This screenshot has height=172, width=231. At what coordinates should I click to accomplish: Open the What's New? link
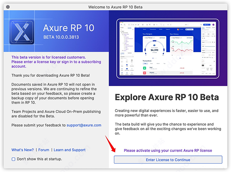point(23,150)
